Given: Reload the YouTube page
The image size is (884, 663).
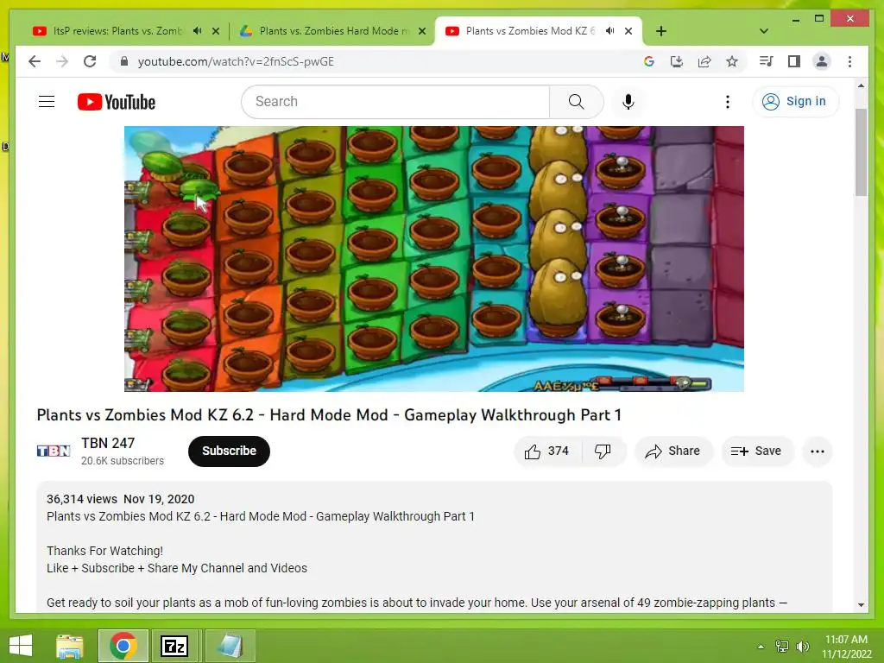Looking at the screenshot, I should [x=90, y=61].
